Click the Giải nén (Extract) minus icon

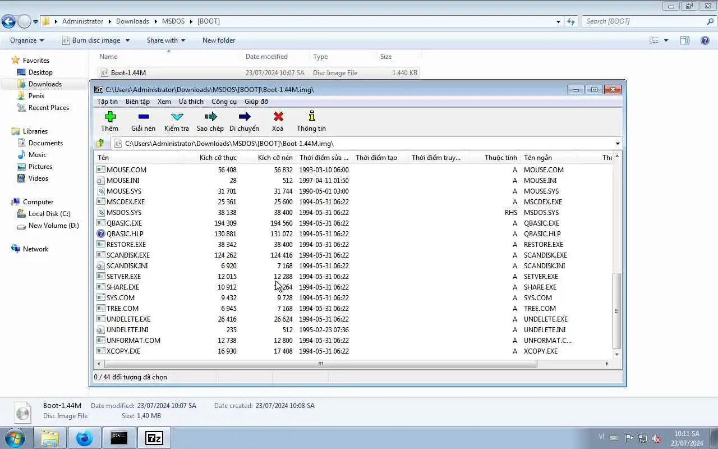[x=143, y=117]
